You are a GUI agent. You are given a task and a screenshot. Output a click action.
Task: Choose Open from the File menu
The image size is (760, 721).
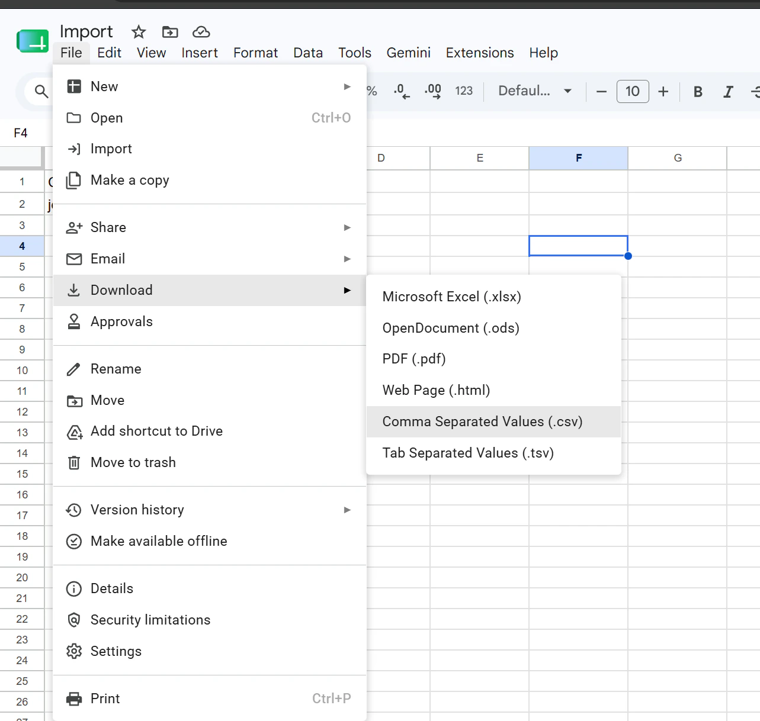coord(210,118)
